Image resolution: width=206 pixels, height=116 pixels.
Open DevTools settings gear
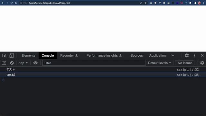pos(187,55)
